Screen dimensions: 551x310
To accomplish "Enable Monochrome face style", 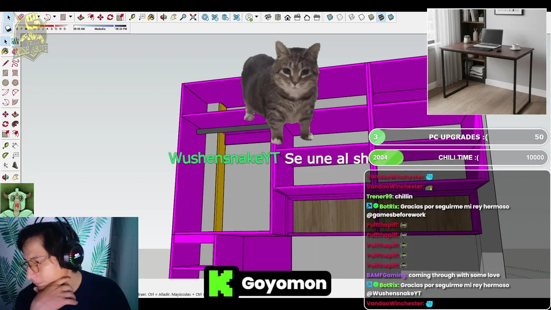I will [391, 17].
